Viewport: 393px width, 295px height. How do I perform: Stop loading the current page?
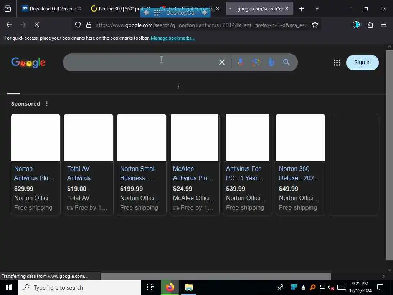click(x=36, y=25)
